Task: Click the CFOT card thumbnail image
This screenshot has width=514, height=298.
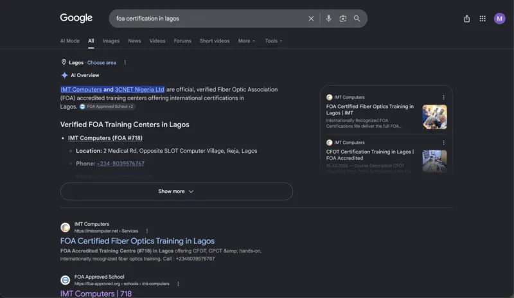Action: point(435,161)
